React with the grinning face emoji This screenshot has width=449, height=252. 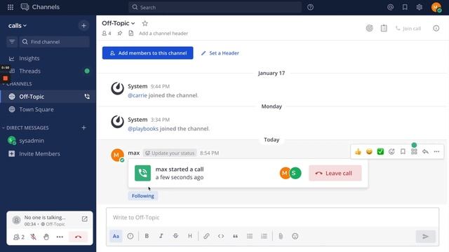tap(369, 152)
